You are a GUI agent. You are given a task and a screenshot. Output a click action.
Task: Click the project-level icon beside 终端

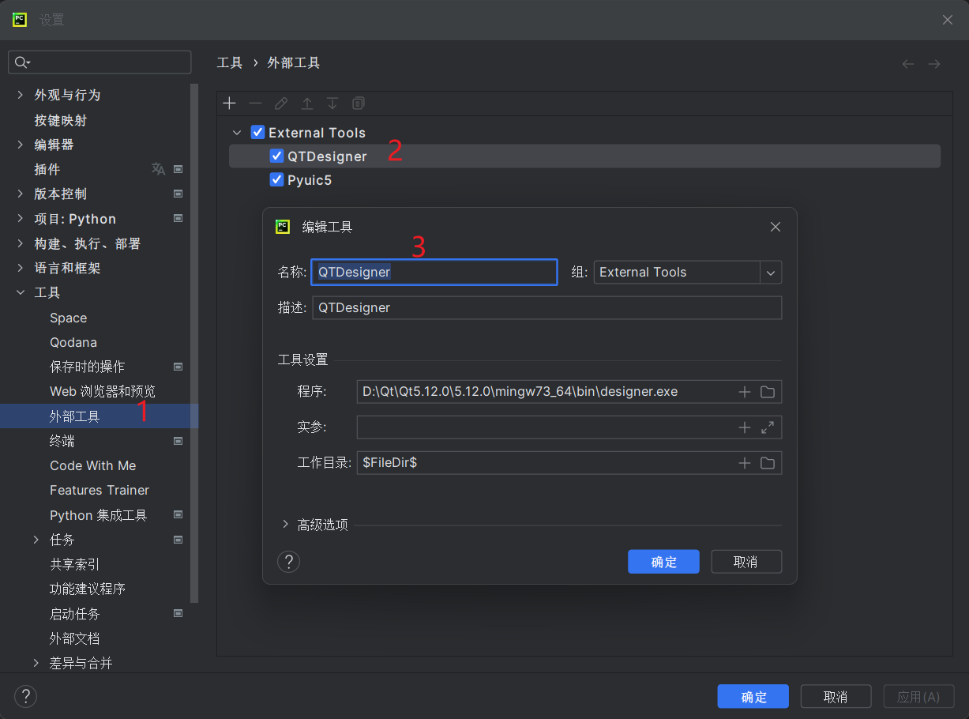[x=178, y=441]
